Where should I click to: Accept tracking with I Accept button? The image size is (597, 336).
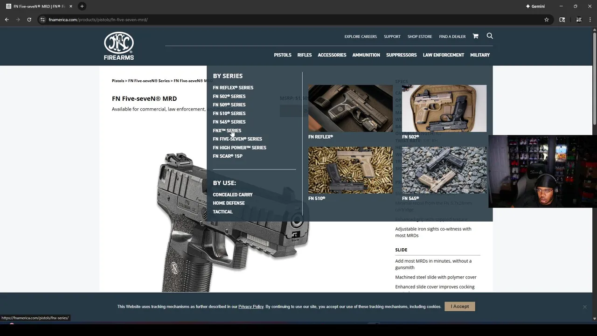click(x=460, y=307)
